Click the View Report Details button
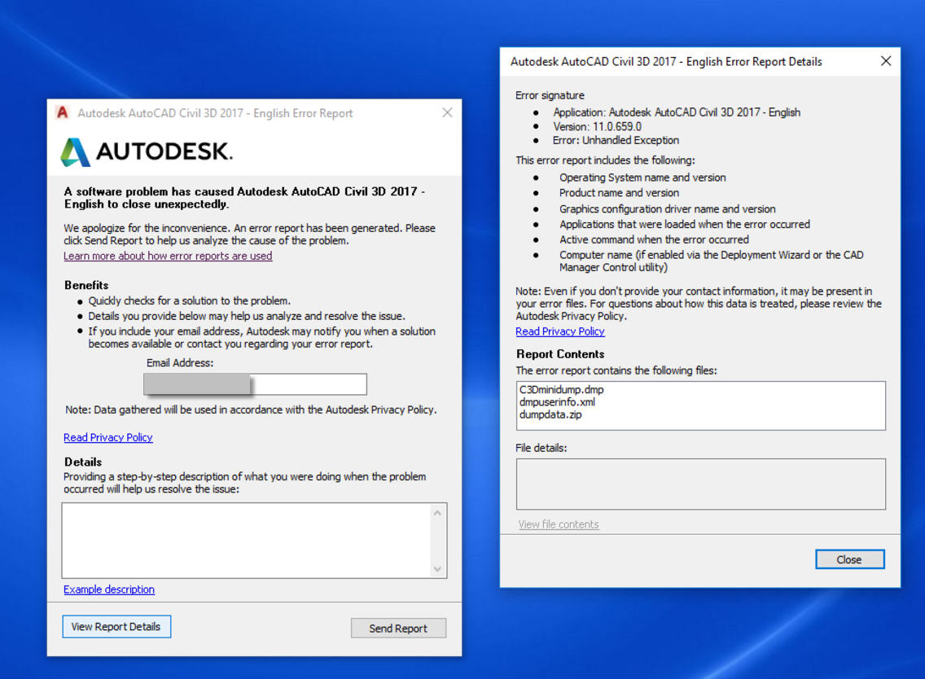The width and height of the screenshot is (925, 679). 116,627
